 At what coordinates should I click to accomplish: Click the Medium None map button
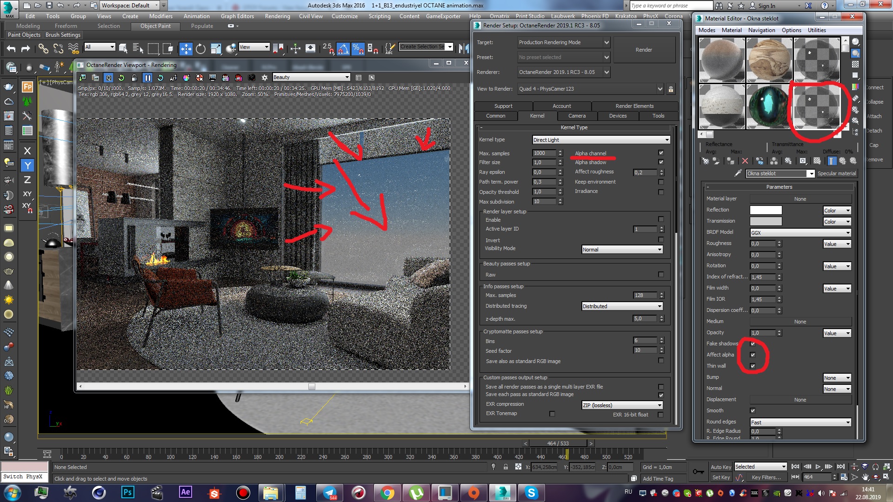(x=800, y=322)
